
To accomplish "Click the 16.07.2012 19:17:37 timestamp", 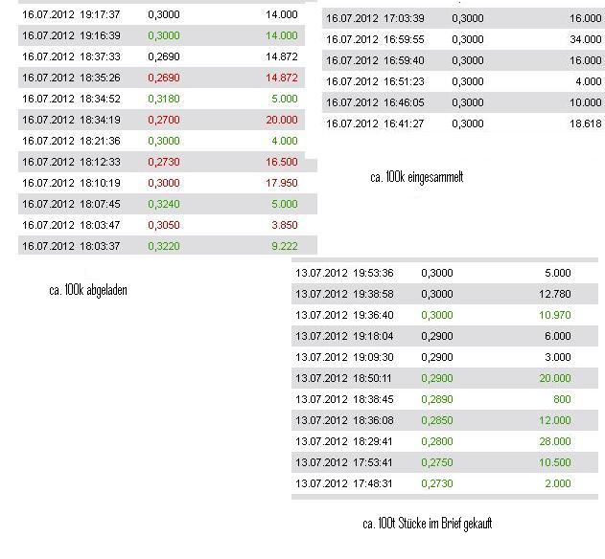I will (71, 14).
